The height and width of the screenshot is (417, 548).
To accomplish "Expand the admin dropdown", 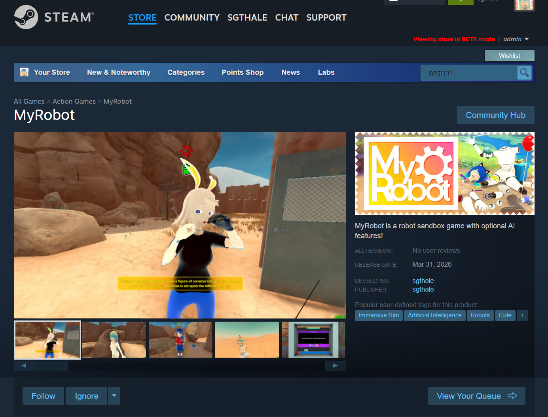I will [x=516, y=39].
